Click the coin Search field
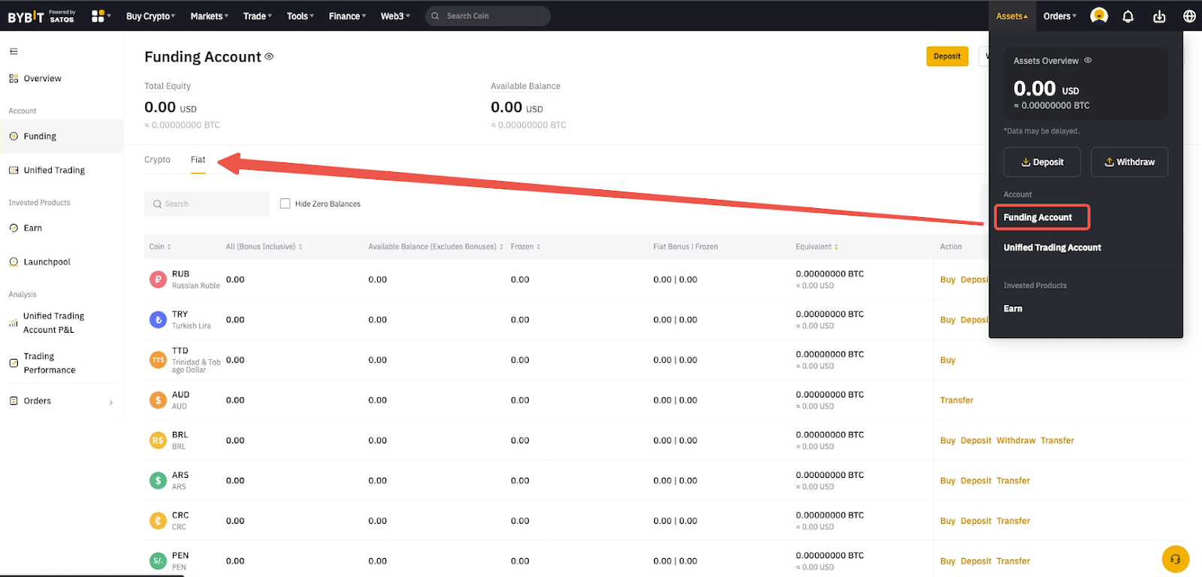This screenshot has width=1202, height=577. (207, 204)
